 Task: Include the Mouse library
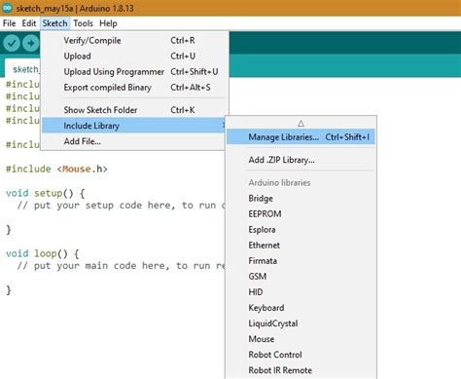[x=301, y=339]
